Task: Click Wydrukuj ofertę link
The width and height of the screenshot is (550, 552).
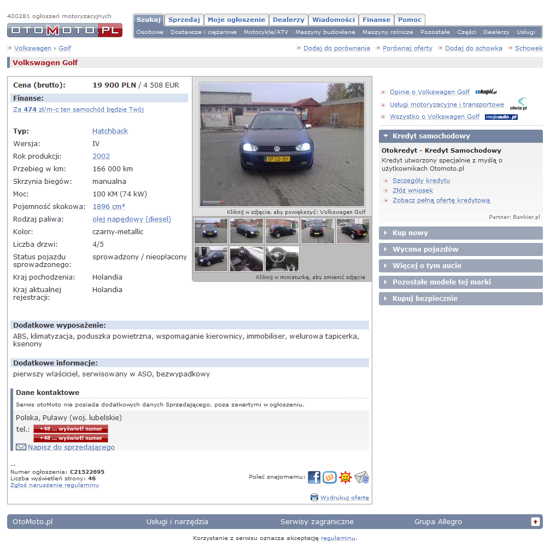Action: point(345,497)
